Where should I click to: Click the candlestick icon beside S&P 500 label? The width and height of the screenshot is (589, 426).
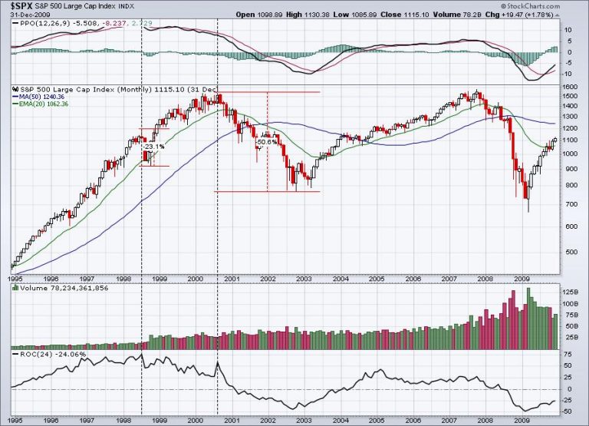point(15,90)
